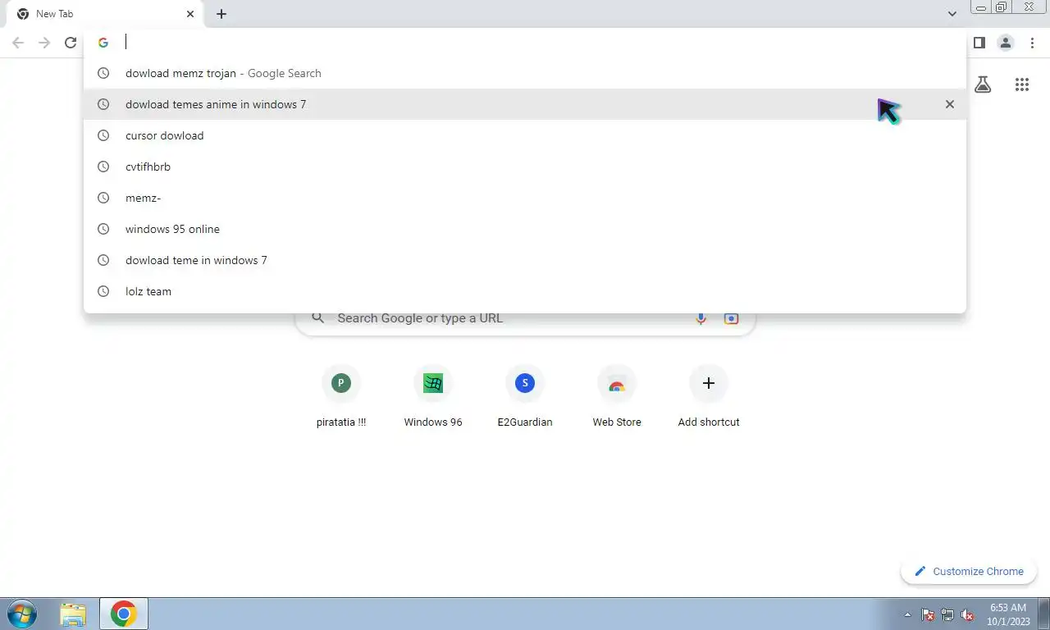Select 'dowload teme in windows 7' suggestion
Image resolution: width=1050 pixels, height=630 pixels.
tap(525, 260)
